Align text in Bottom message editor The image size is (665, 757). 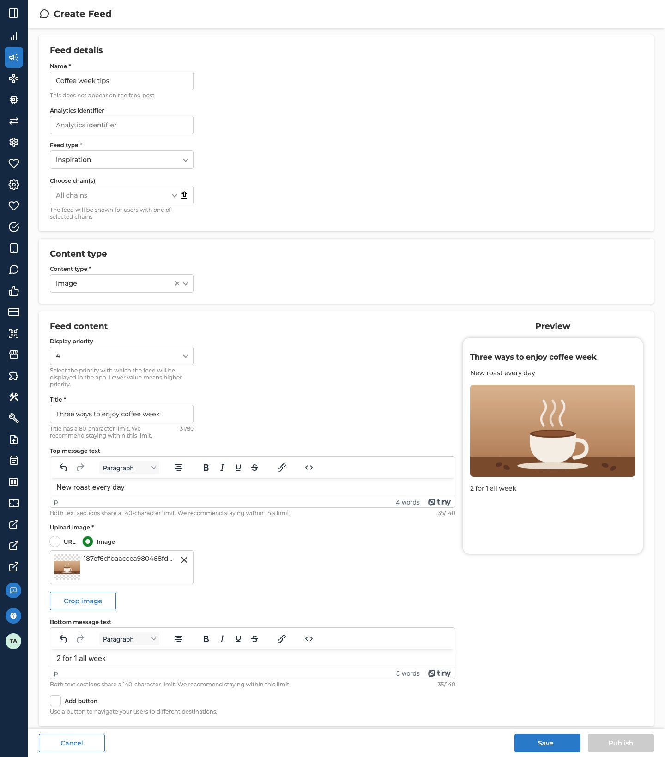[x=179, y=639]
